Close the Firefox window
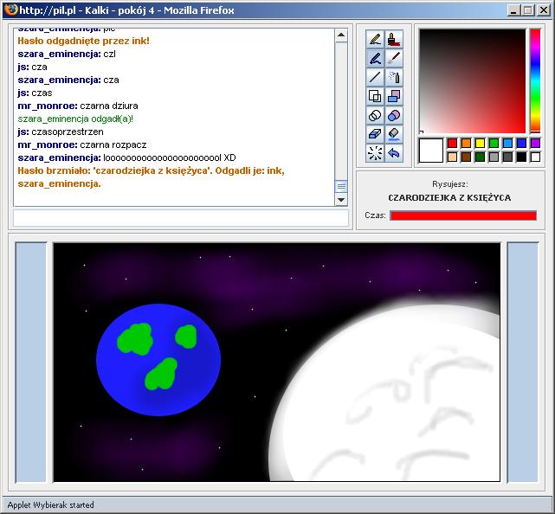The height and width of the screenshot is (514, 555). pyautogui.click(x=544, y=10)
